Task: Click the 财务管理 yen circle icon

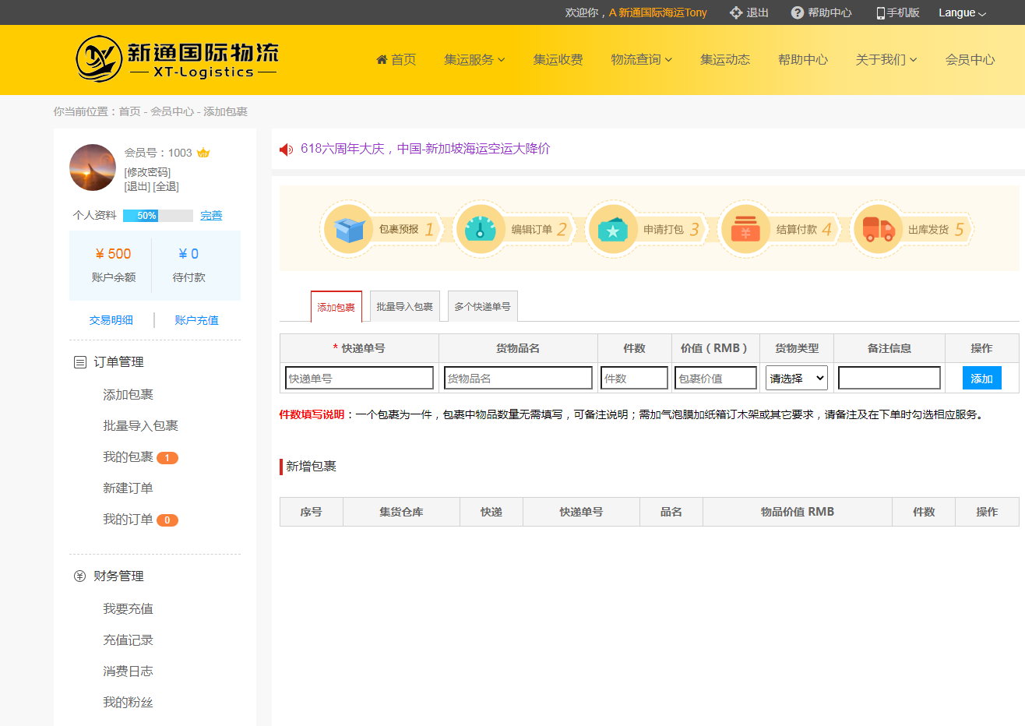Action: 79,576
